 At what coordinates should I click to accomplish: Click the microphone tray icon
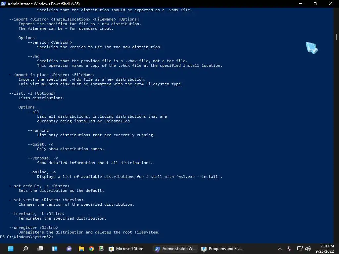click(x=289, y=249)
